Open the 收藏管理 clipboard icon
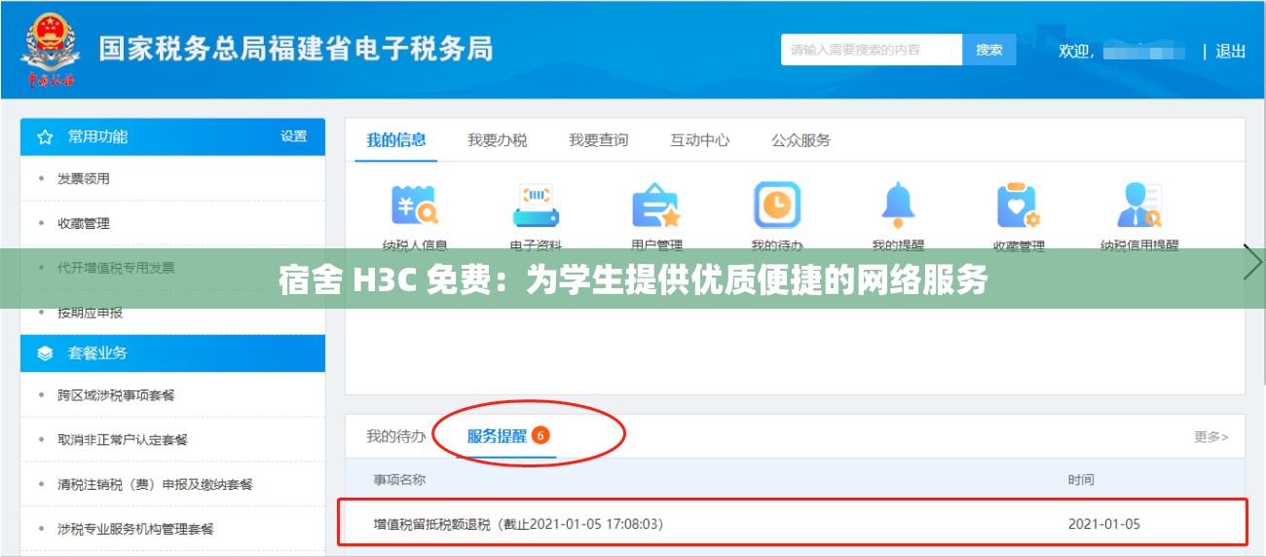Viewport: 1266px width, 557px height. [x=1019, y=205]
